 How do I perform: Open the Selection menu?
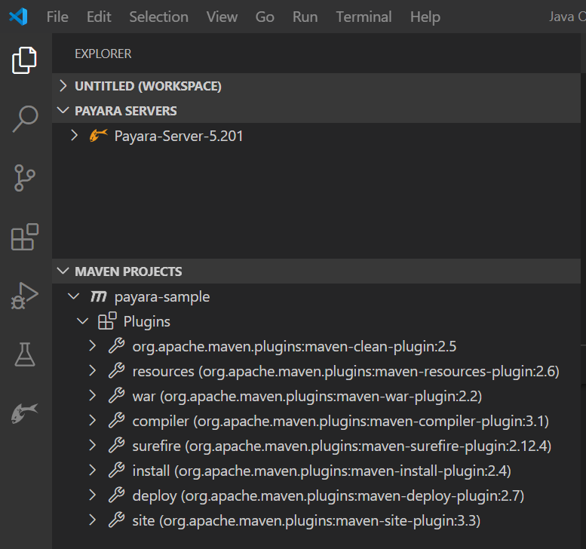(x=158, y=17)
